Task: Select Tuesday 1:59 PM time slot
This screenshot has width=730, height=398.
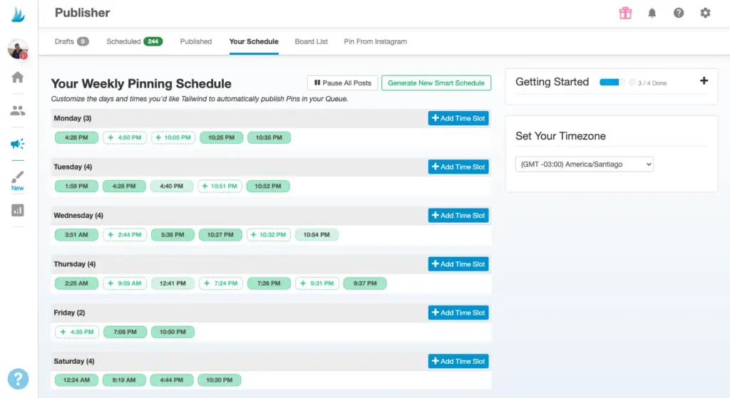Action: coord(76,186)
